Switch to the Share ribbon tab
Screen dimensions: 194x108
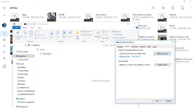pos(32,28)
